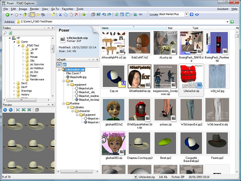Sort by the Type column header
The height and width of the screenshot is (181, 241).
coord(213,28)
